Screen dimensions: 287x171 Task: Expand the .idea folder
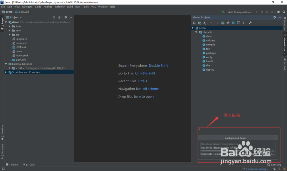9,26
